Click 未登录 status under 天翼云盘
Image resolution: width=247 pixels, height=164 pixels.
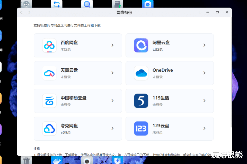[x=66, y=77]
